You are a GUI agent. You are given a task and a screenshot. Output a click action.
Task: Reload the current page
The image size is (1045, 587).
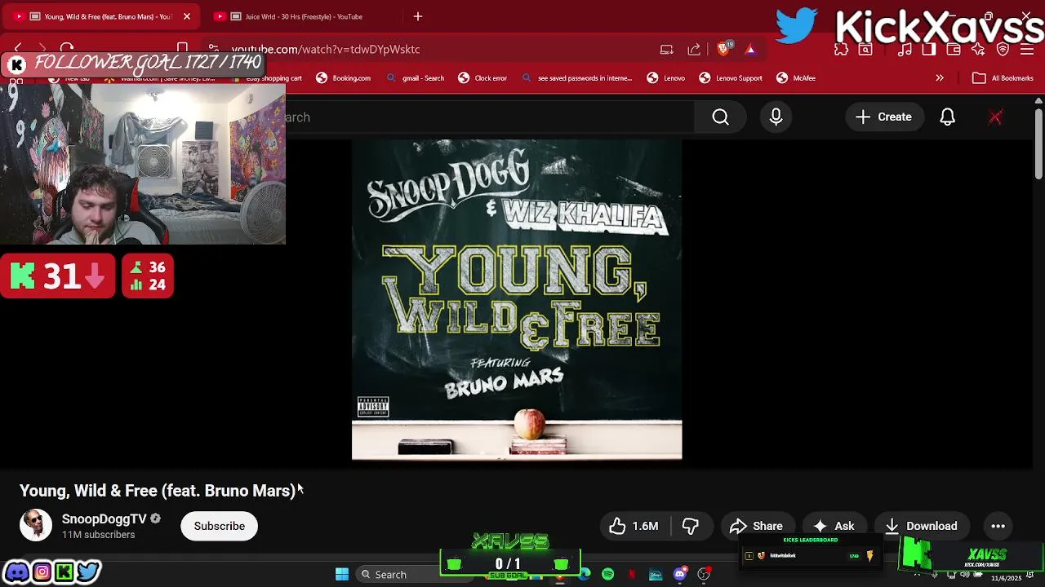pyautogui.click(x=67, y=49)
